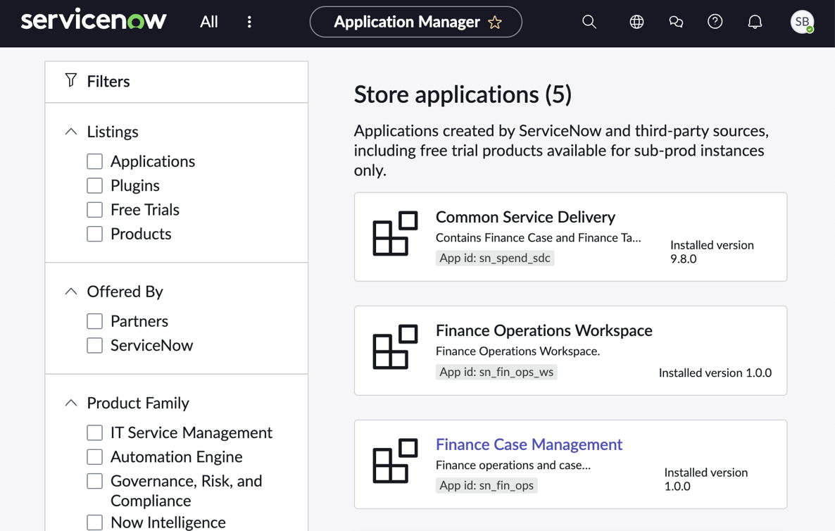Check the Free Trials filter

(95, 210)
